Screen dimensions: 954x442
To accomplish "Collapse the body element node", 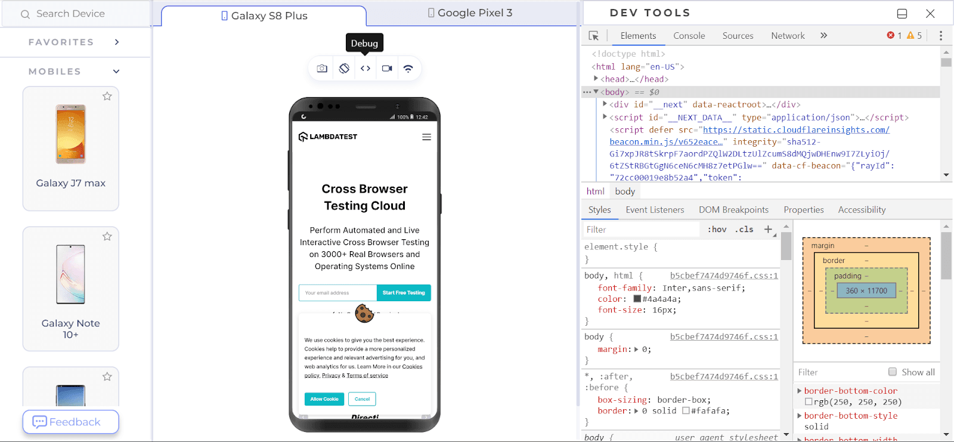I will pos(596,92).
